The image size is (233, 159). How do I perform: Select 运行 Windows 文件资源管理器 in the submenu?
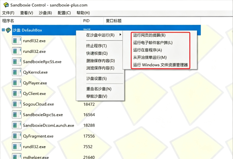[x=160, y=65]
